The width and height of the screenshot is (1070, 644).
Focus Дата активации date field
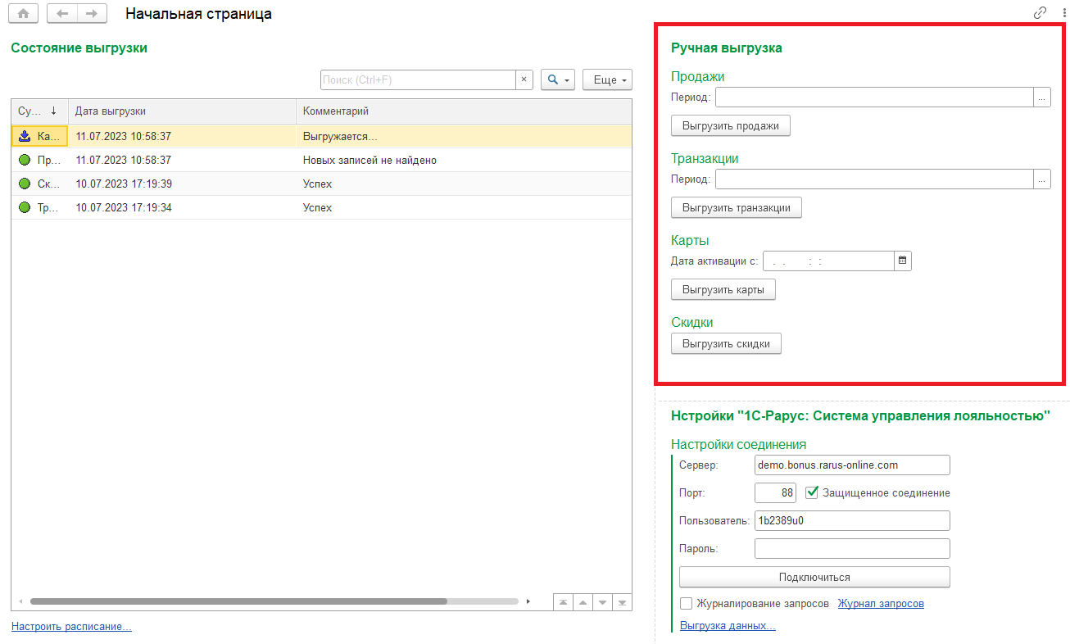click(x=827, y=261)
